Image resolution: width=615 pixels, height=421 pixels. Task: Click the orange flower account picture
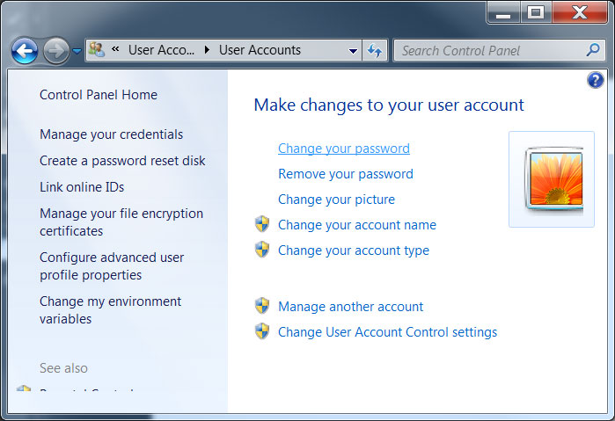click(553, 179)
